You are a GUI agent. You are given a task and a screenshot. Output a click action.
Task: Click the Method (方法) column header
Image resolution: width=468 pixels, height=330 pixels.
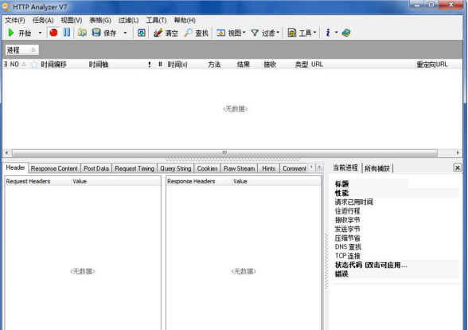coord(214,65)
